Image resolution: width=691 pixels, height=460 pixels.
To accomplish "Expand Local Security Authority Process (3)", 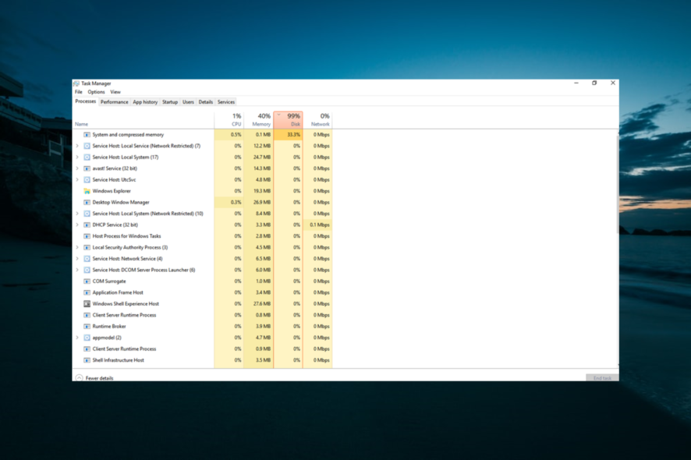I will coord(77,247).
